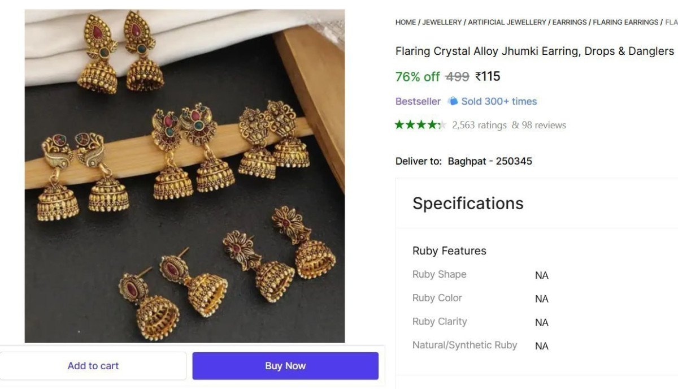The image size is (678, 389).
Task: Click the jhumki earrings product image
Action: tap(185, 176)
